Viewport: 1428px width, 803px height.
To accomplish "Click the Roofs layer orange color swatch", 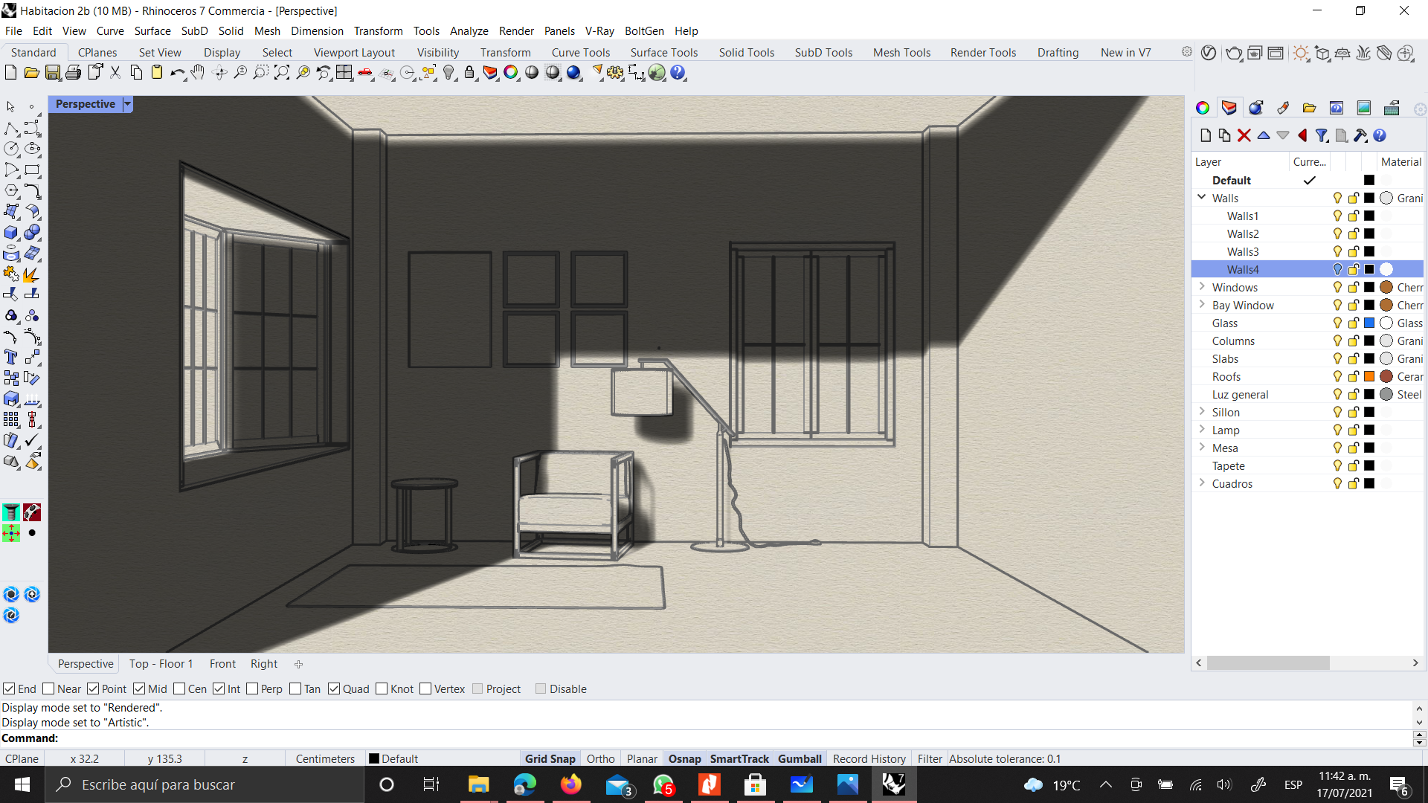I will (1369, 376).
